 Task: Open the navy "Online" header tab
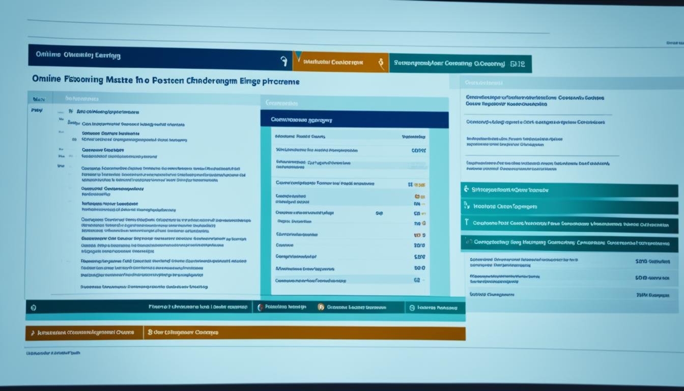pos(153,57)
